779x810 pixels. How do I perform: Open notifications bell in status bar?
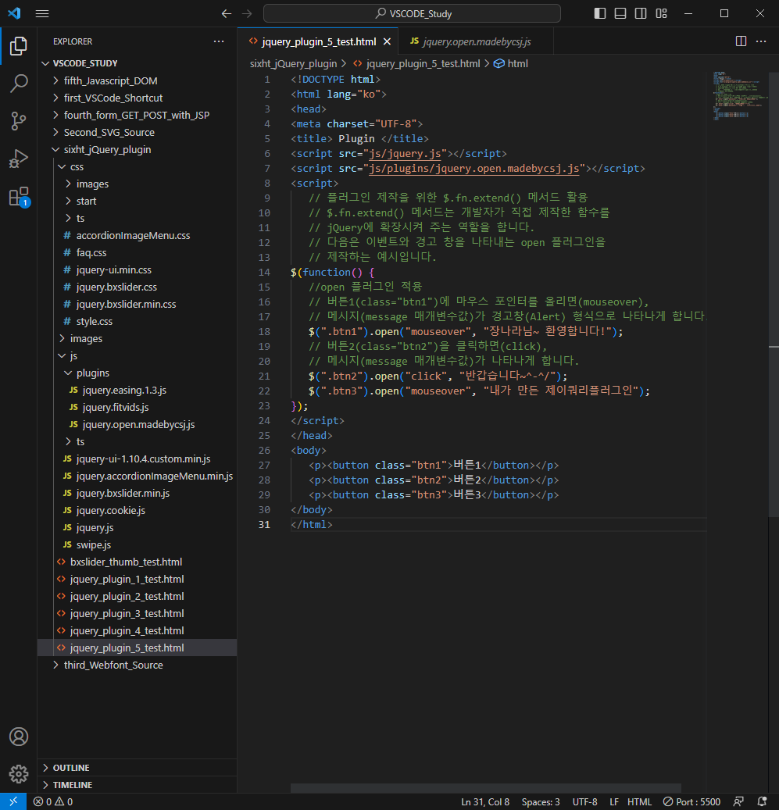click(762, 801)
